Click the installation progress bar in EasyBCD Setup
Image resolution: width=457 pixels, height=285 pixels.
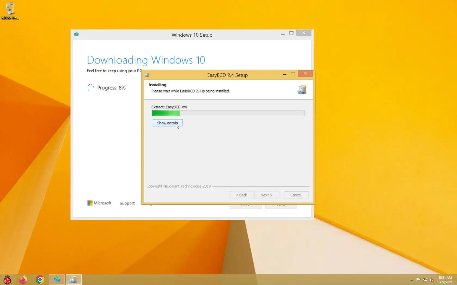click(x=228, y=113)
